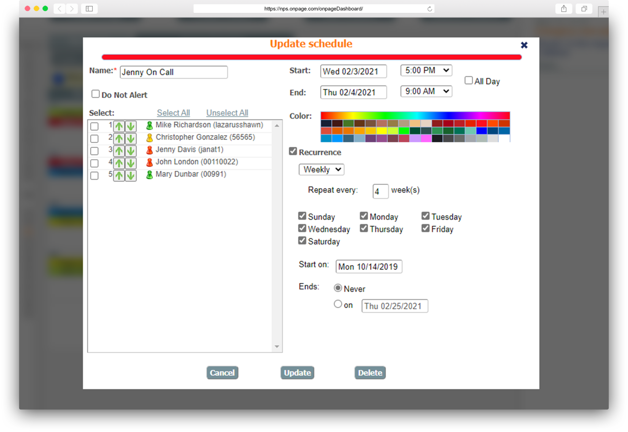Click the green user status icon for Mike Richardson

[x=149, y=125]
